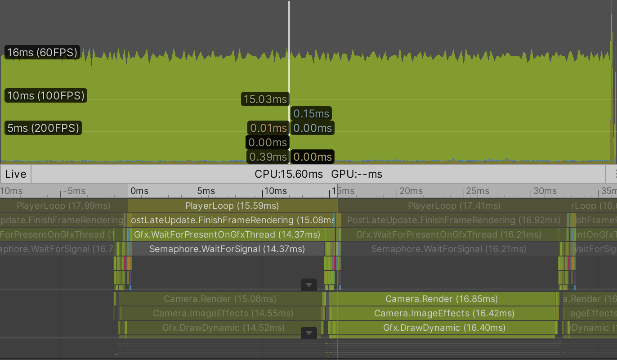617x360 pixels.
Task: Expand the lower hidden timeline rows with the arrow
Action: 308,333
